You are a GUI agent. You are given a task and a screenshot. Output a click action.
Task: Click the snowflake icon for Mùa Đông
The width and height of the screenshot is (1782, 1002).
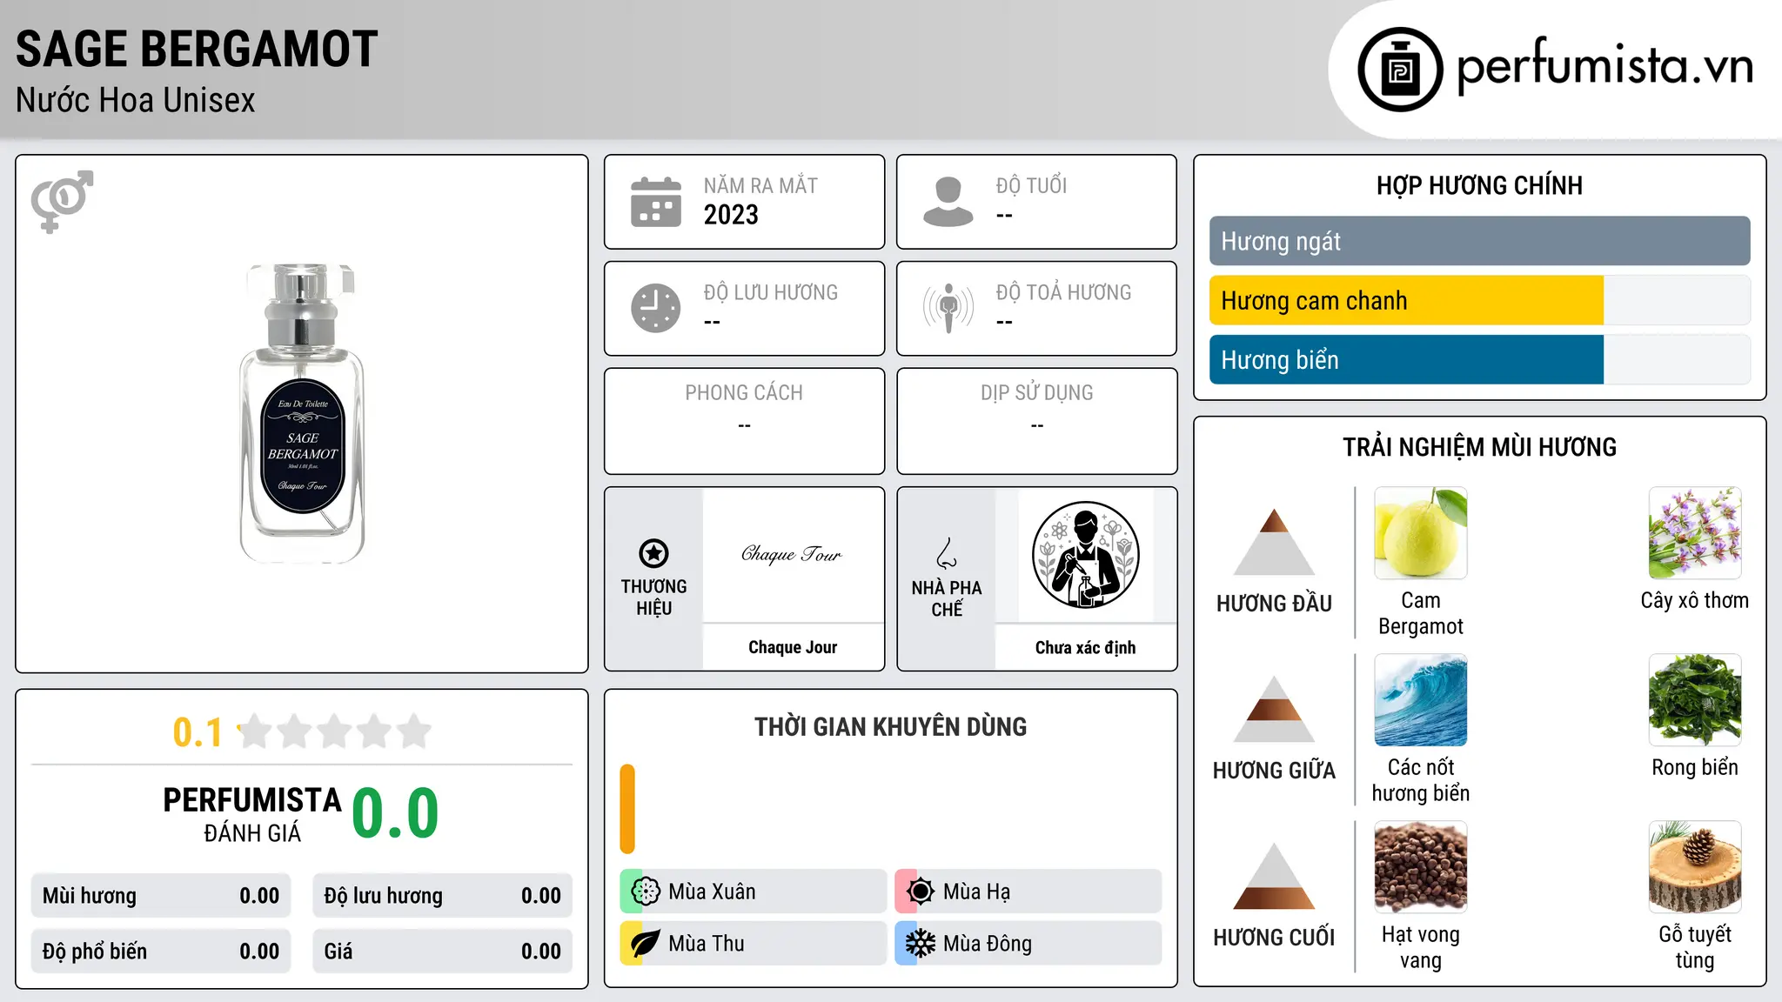click(921, 944)
